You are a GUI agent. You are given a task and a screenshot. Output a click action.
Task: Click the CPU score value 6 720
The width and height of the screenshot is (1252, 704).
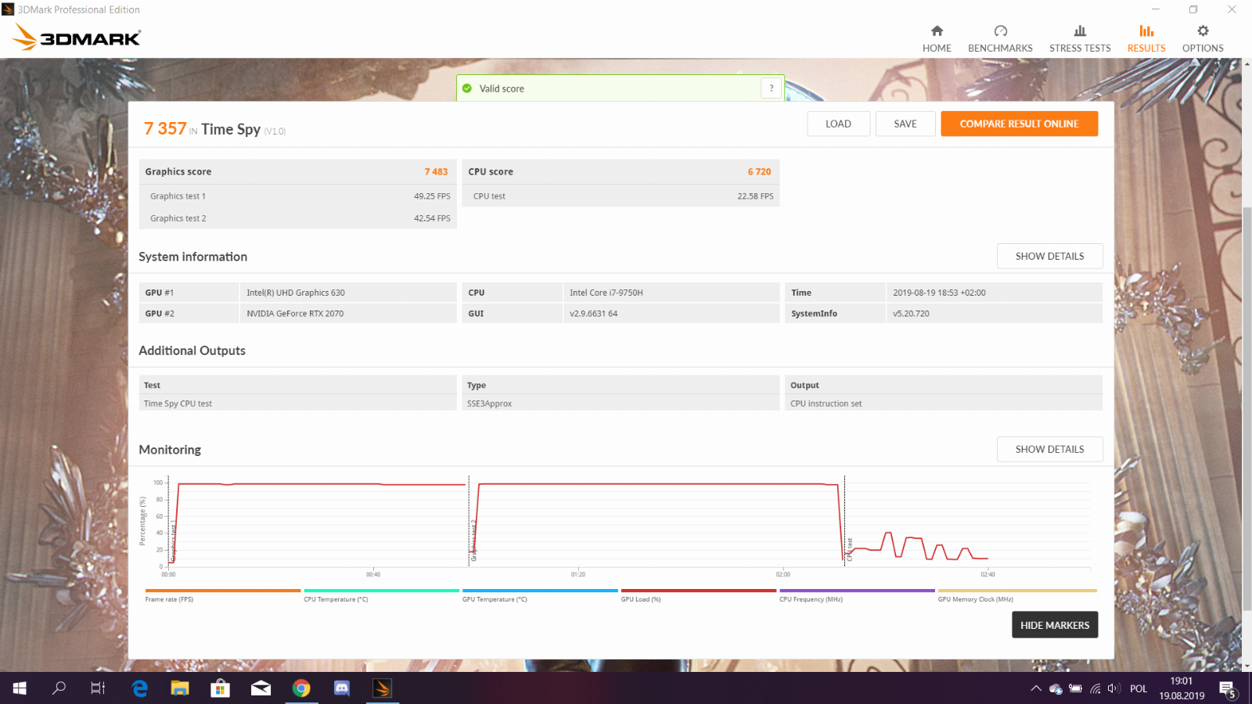[x=759, y=172]
